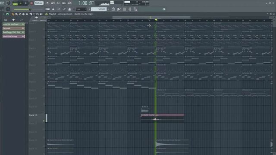Select the Playback speaker tool

click(x=41, y=14)
